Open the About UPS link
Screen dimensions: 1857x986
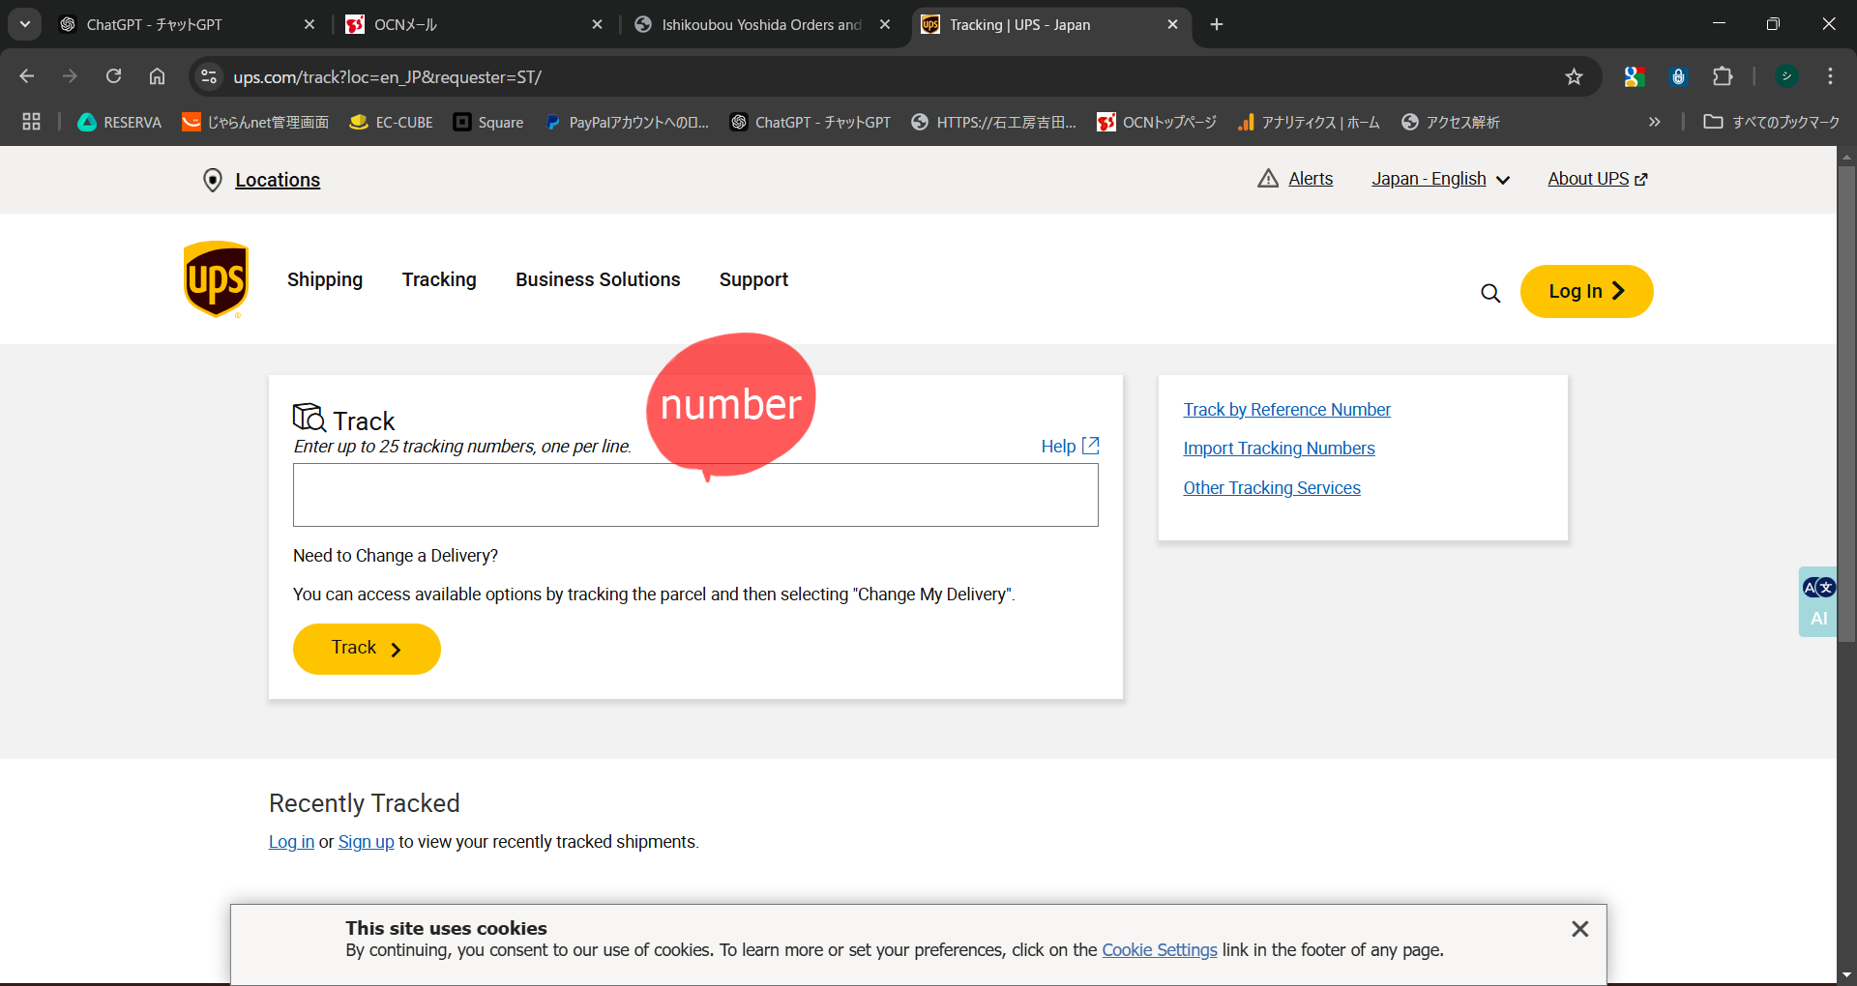1597,179
